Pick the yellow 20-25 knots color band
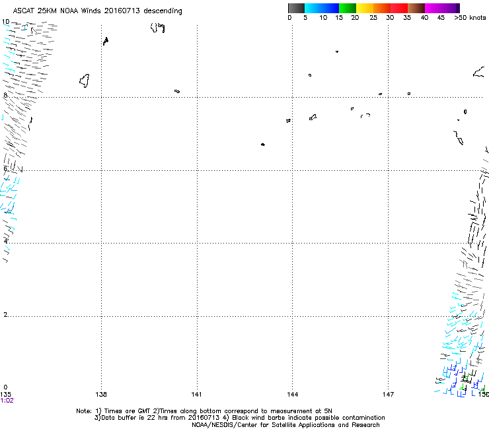 click(x=365, y=8)
